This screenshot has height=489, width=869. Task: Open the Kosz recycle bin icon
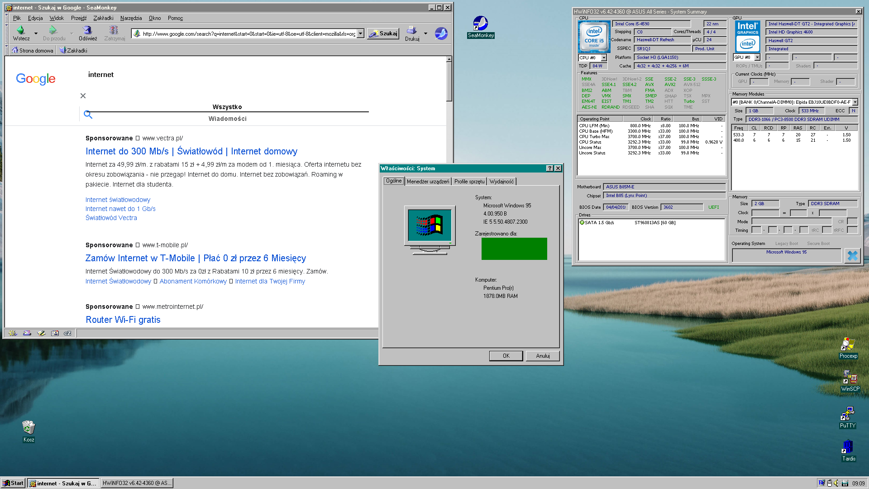point(29,431)
